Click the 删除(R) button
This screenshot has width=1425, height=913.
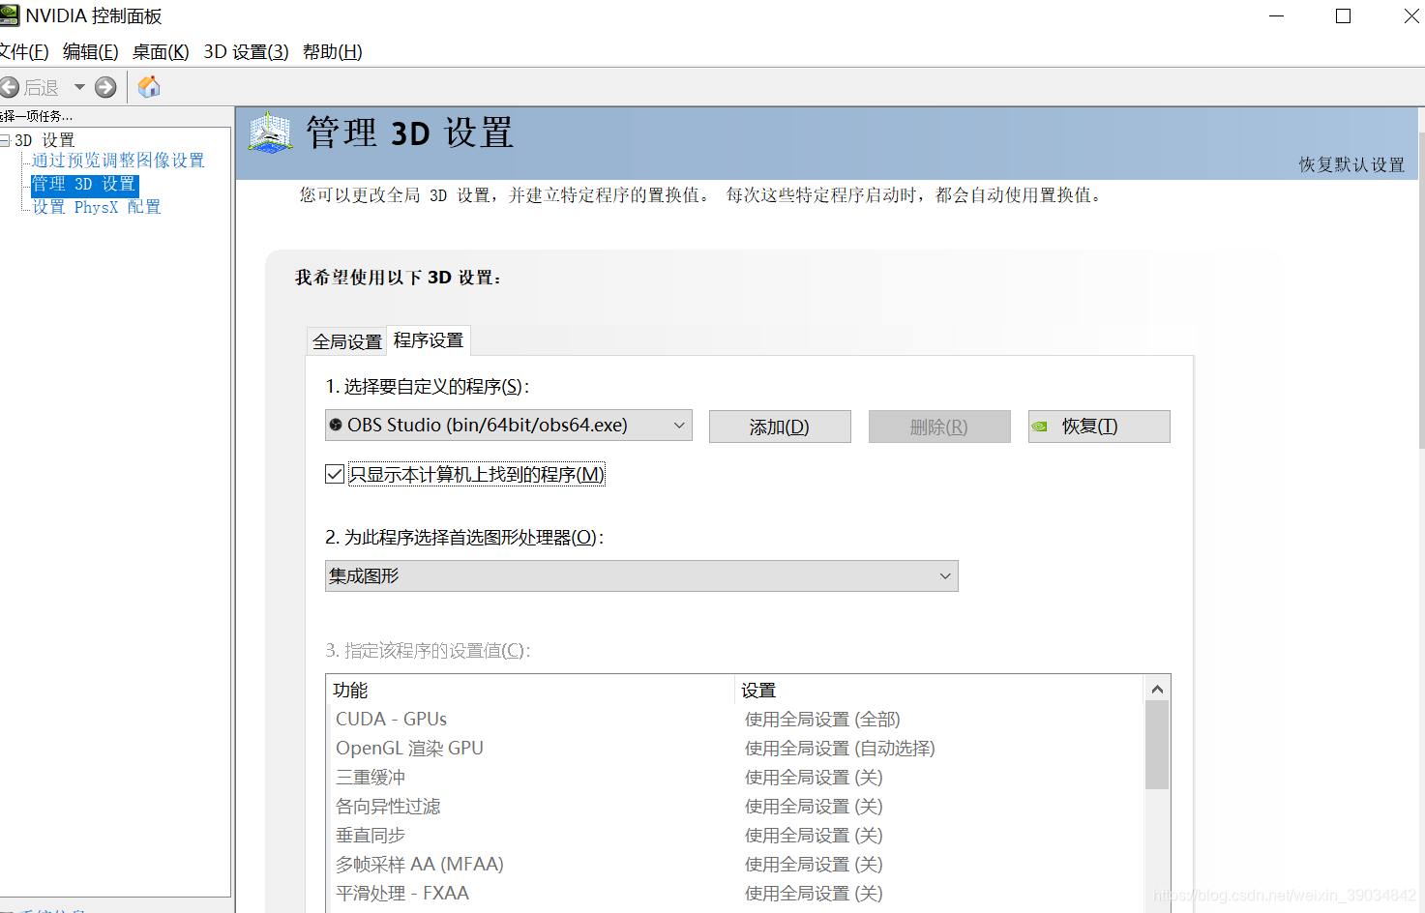coord(939,427)
